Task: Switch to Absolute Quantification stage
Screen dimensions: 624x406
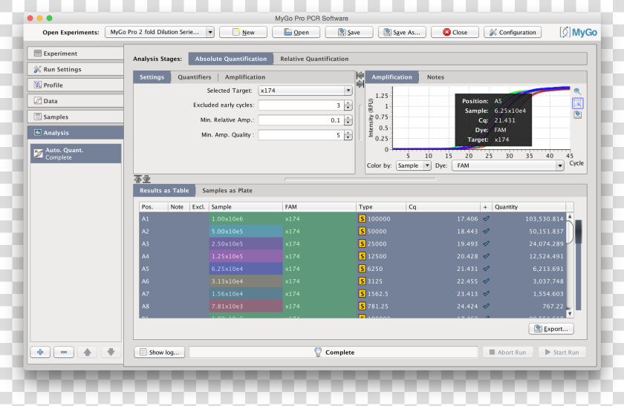Action: click(x=231, y=59)
